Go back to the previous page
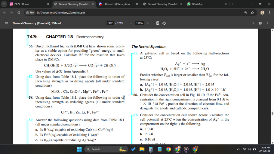 pos(5,13)
